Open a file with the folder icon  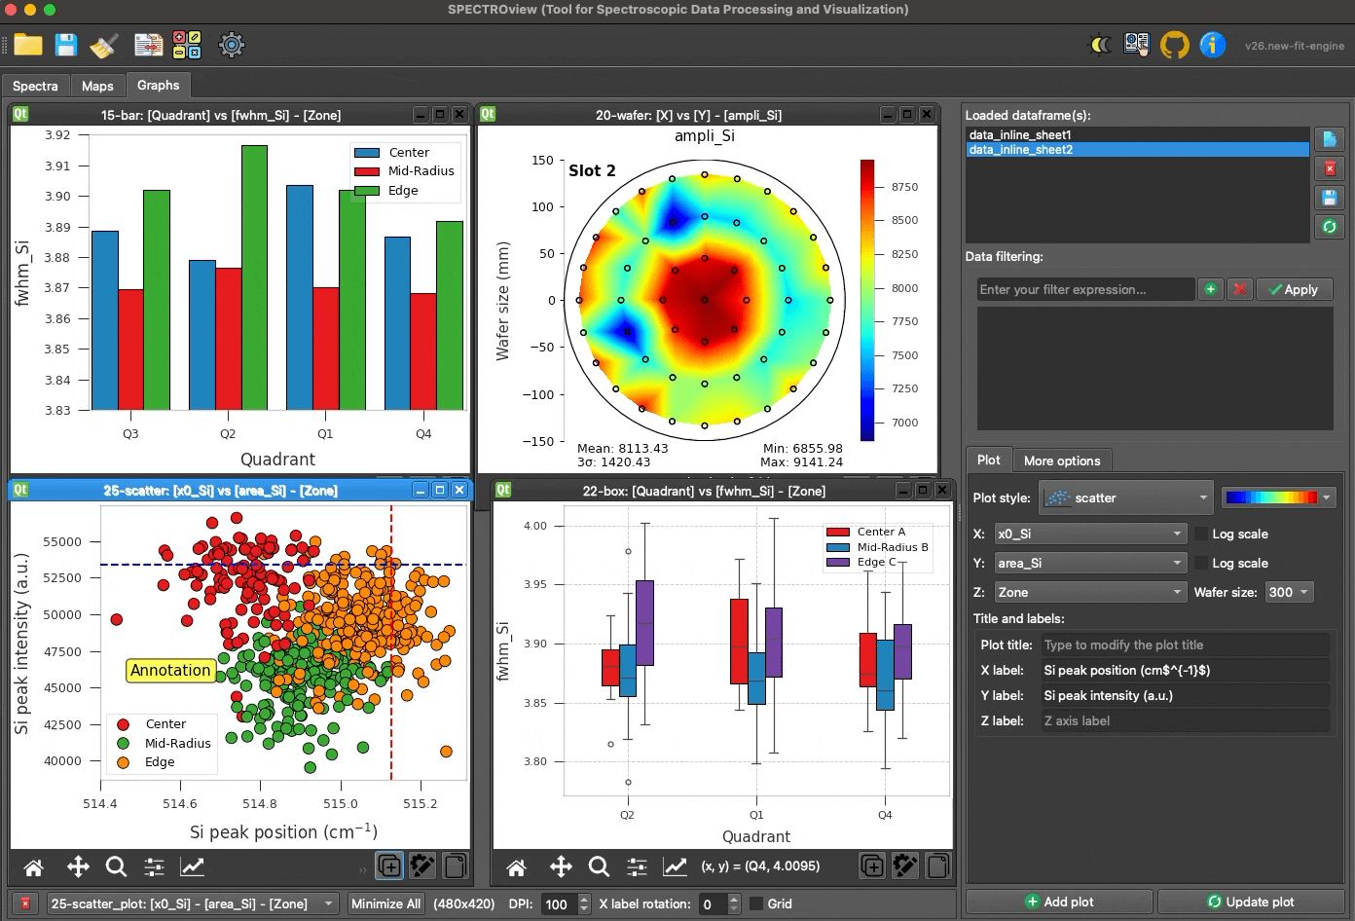click(28, 45)
